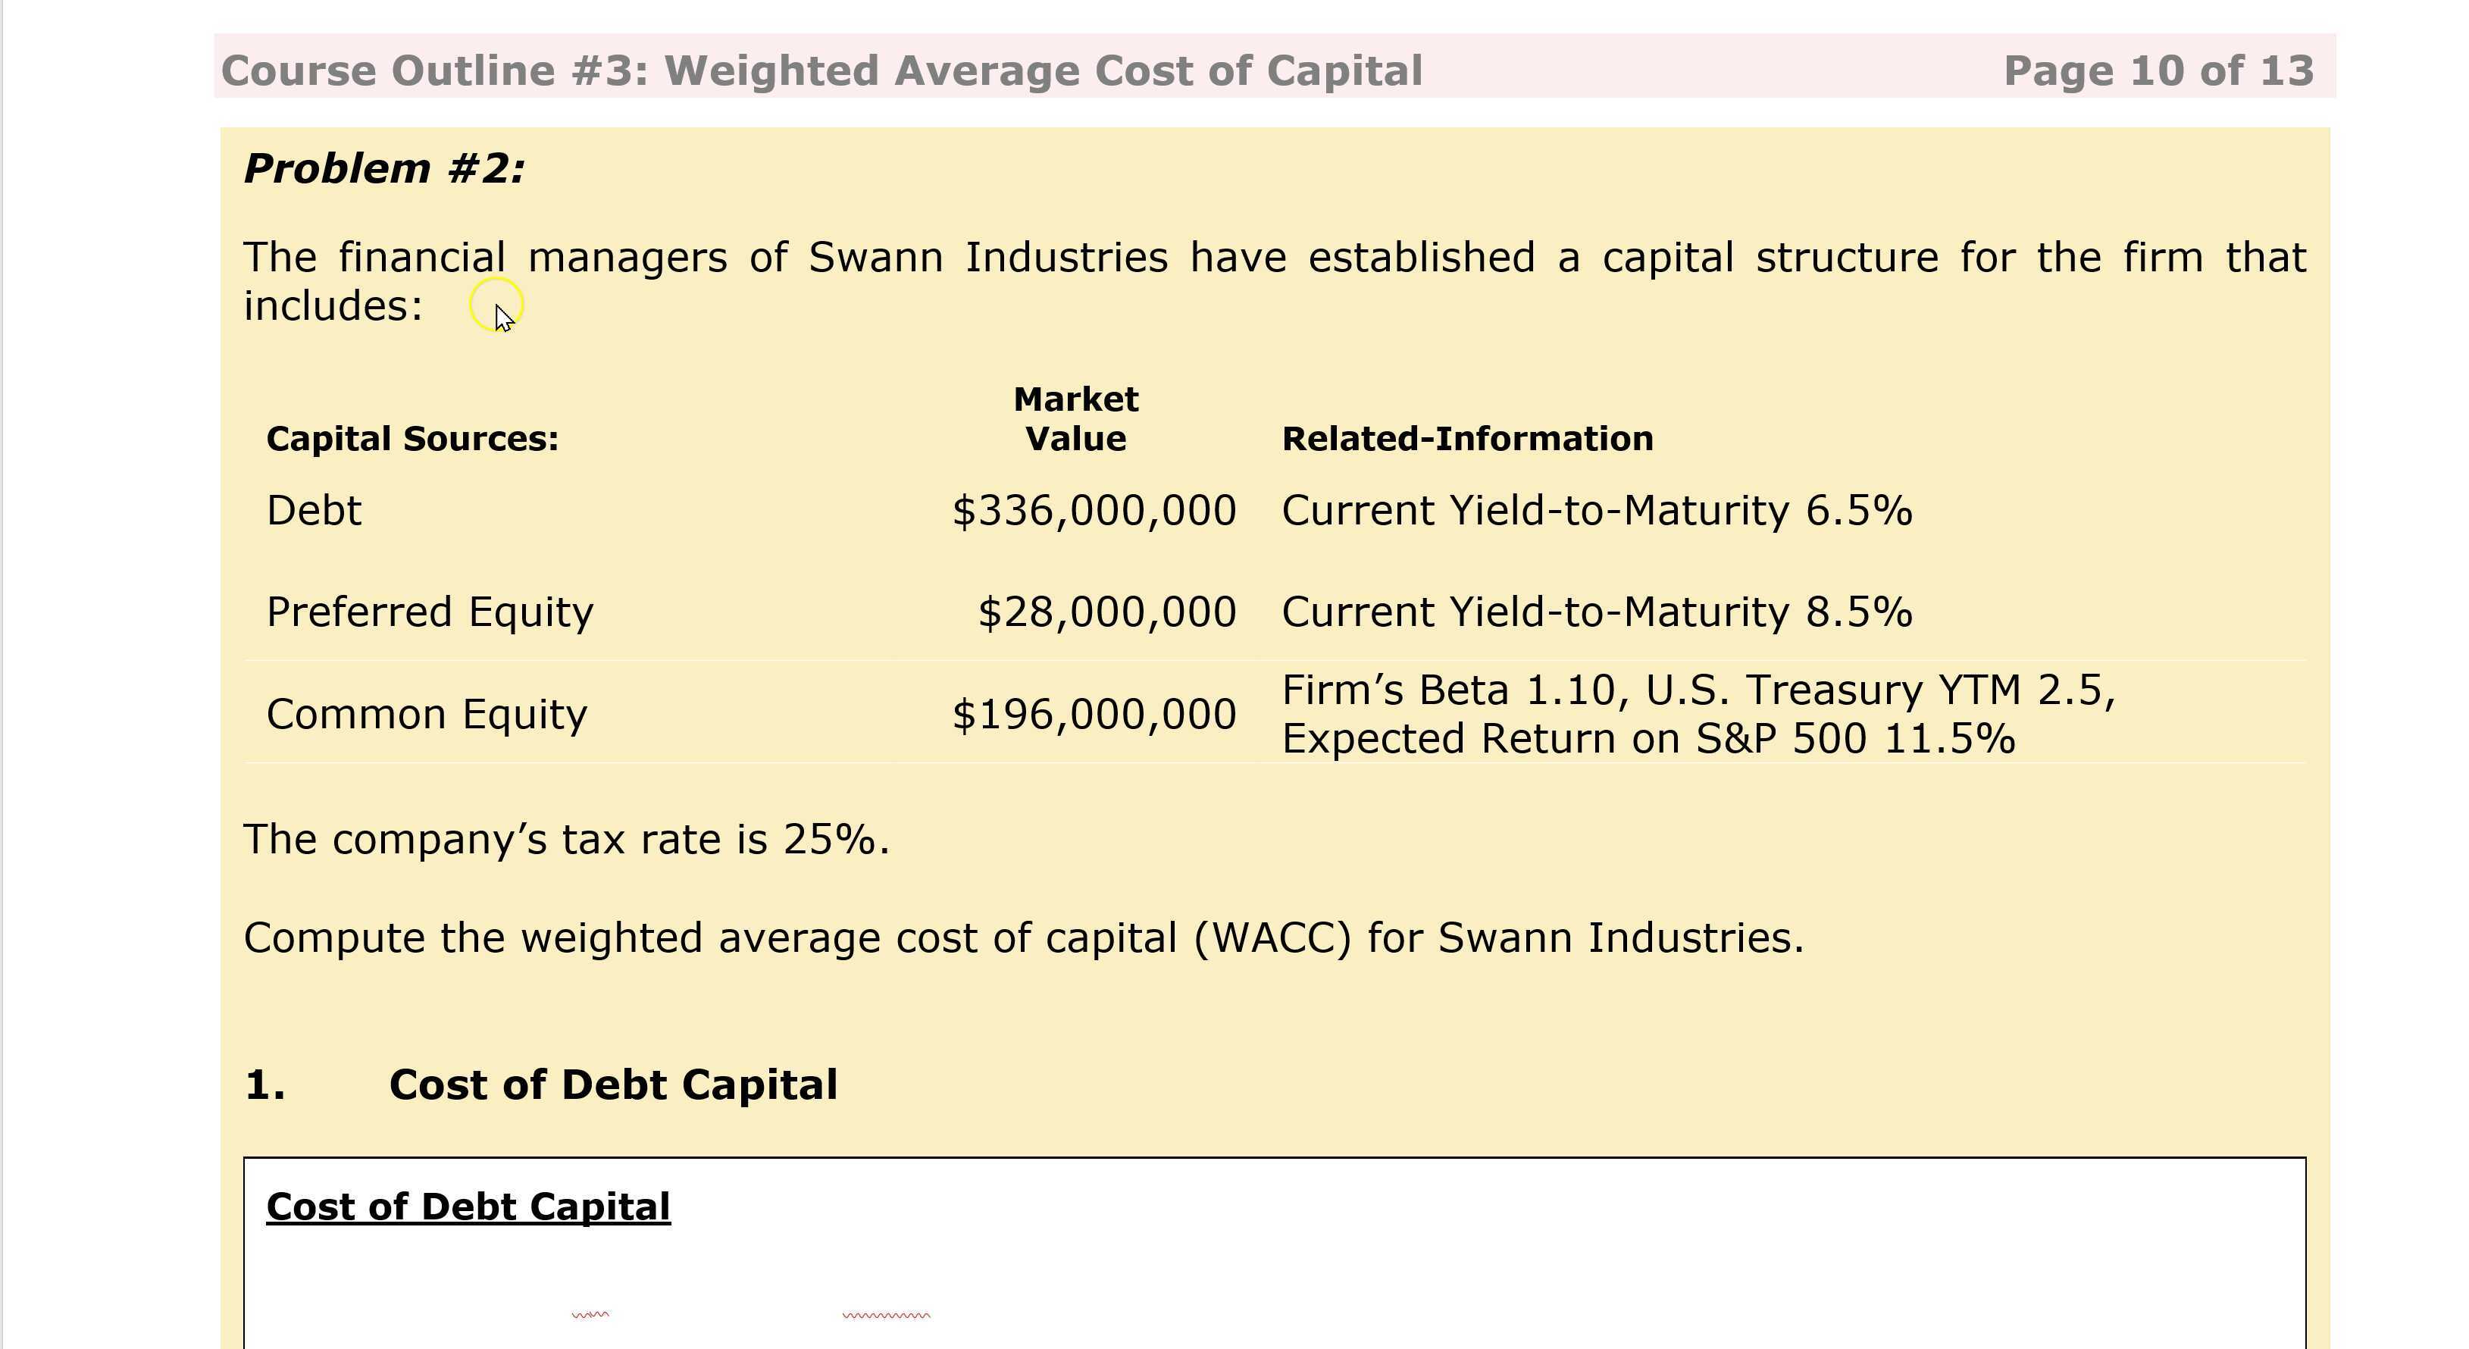Viewport: 2469px width, 1349px height.
Task: Click the 'Common Equity' row label
Action: tap(427, 715)
